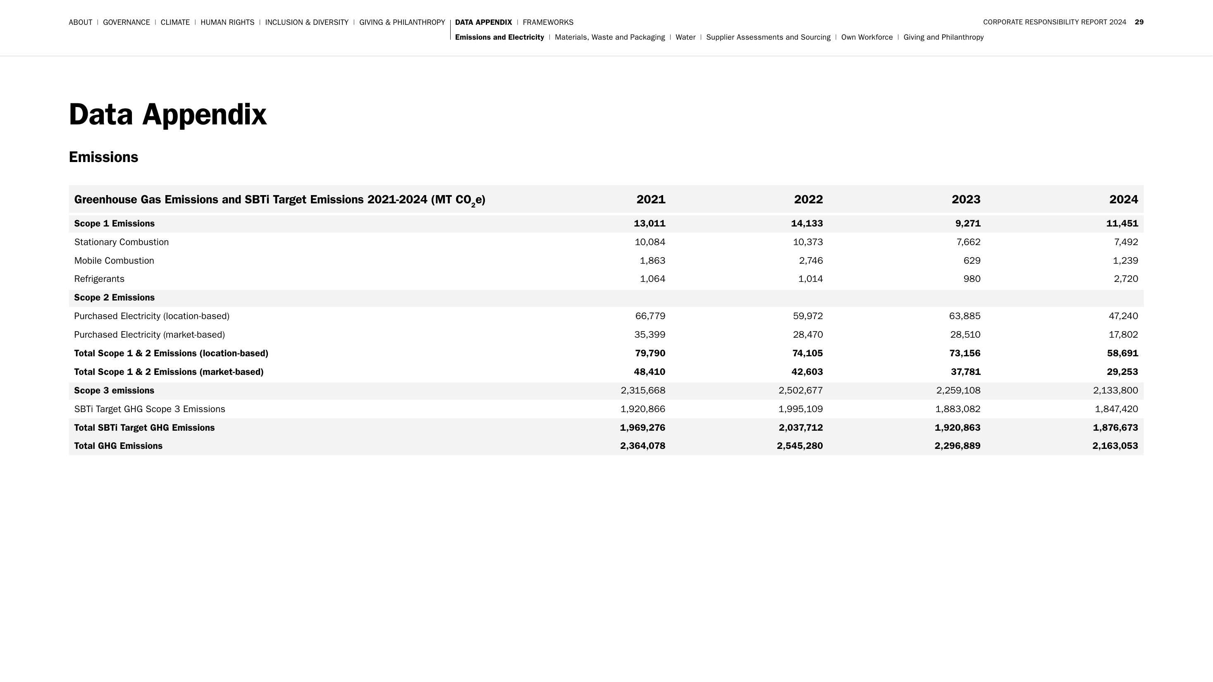Click the Data Appendix page title

point(167,115)
